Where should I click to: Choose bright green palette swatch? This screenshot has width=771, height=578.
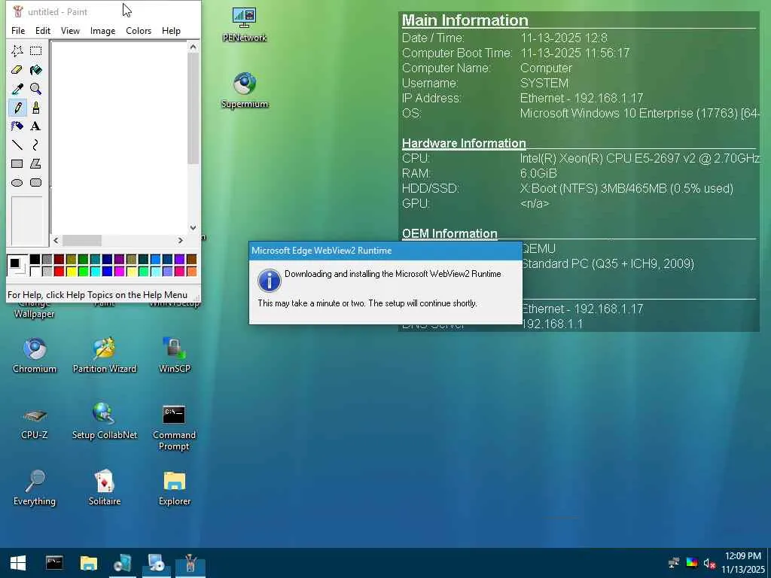[83, 271]
